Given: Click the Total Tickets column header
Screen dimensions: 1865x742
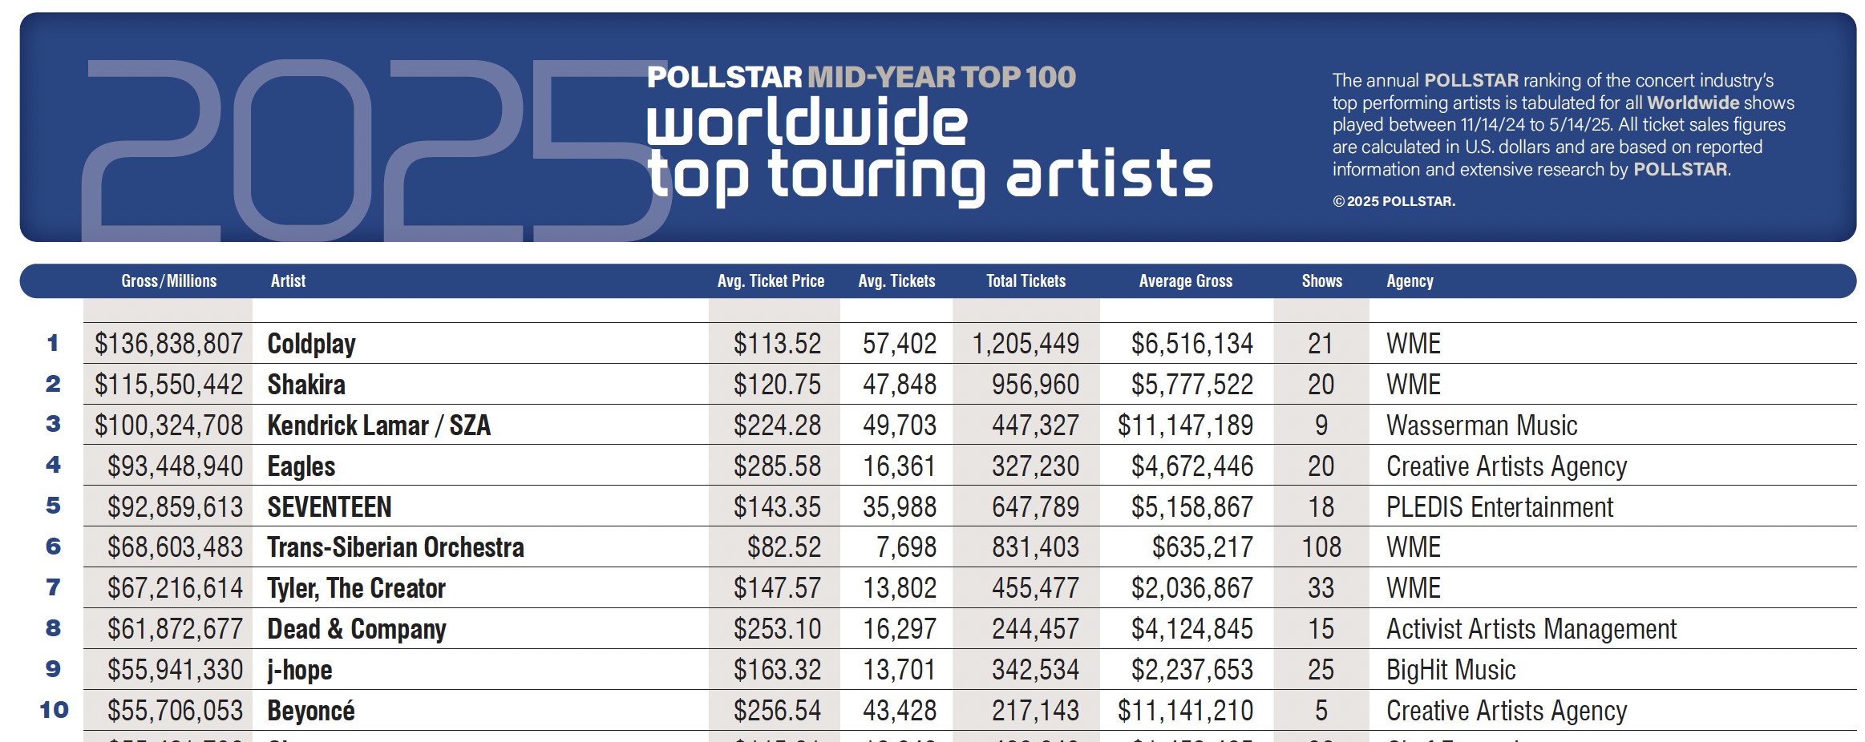Looking at the screenshot, I should pos(1026,281).
